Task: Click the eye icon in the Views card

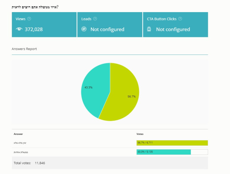Action: (19, 29)
